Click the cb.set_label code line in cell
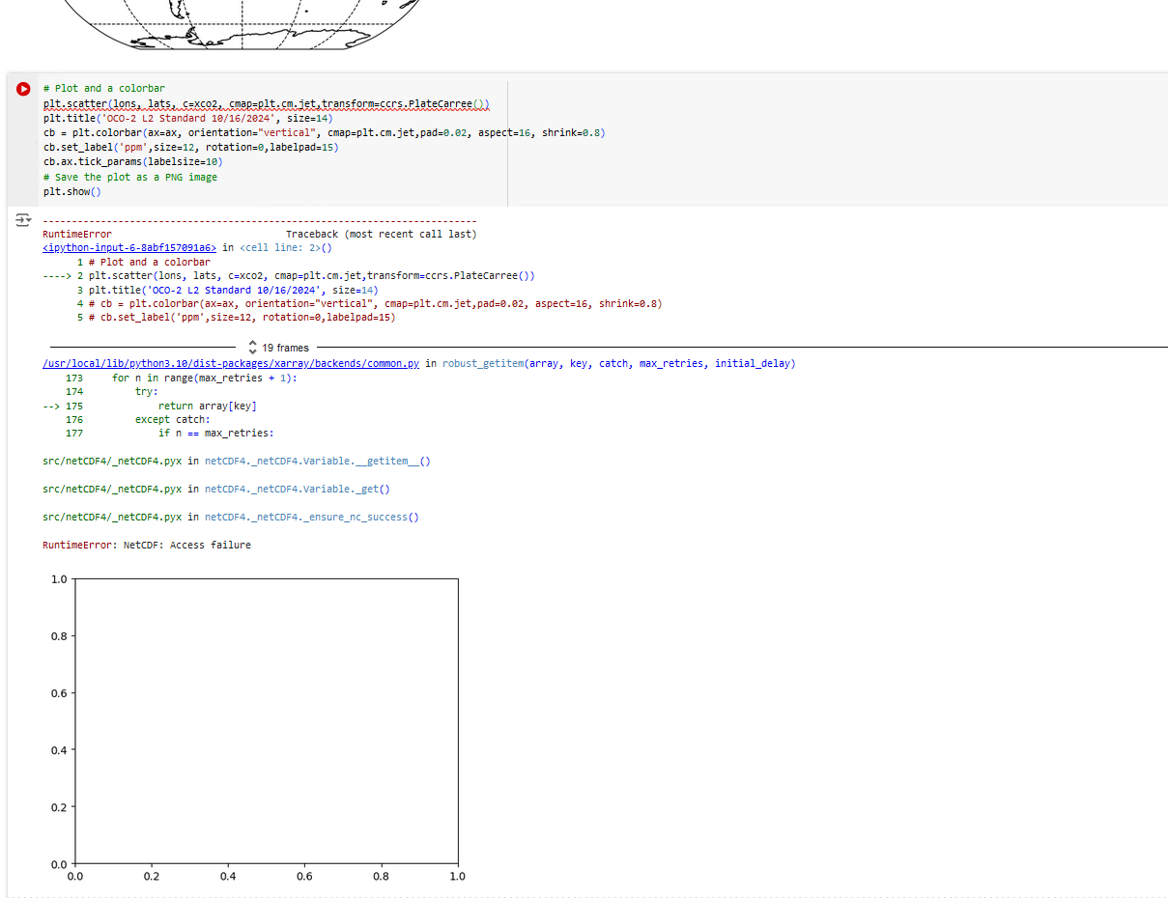The width and height of the screenshot is (1168, 898). point(190,148)
